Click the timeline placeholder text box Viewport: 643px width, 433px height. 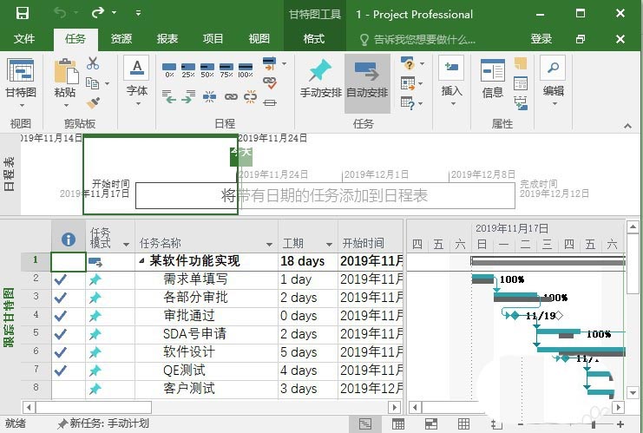click(325, 195)
